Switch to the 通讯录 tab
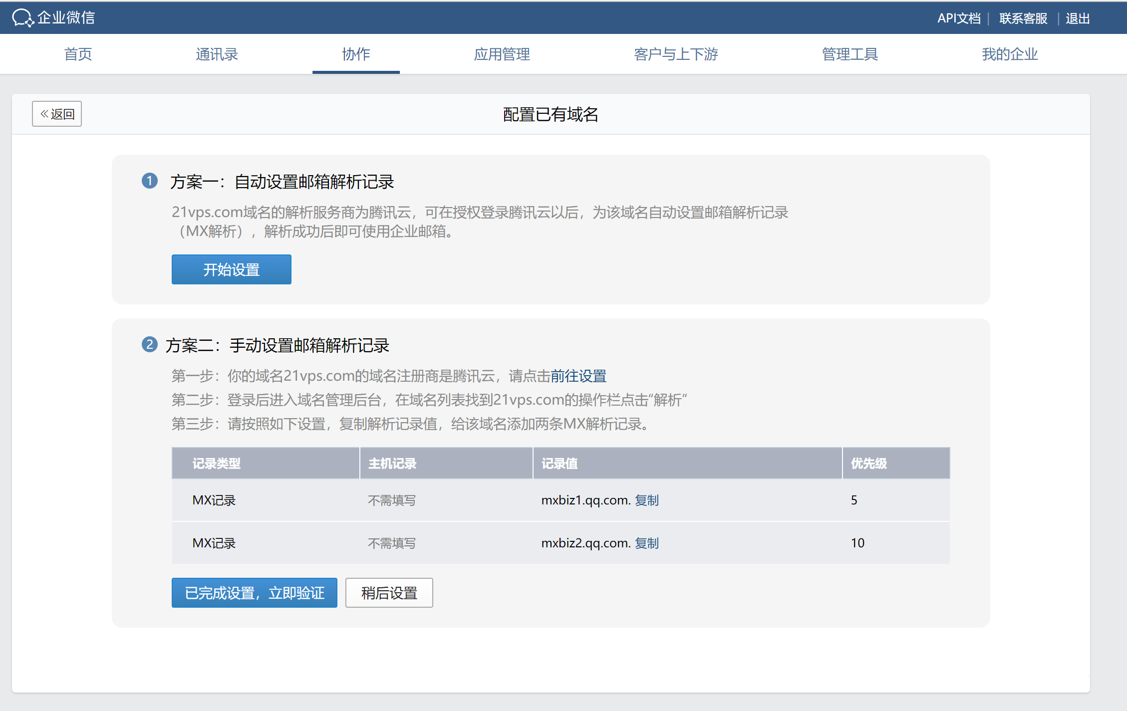 coord(217,54)
